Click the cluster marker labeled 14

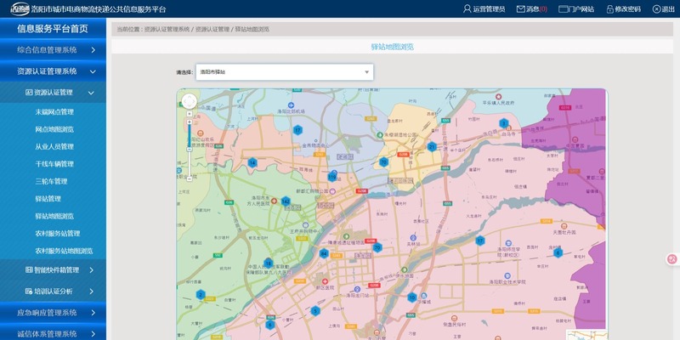[252, 162]
